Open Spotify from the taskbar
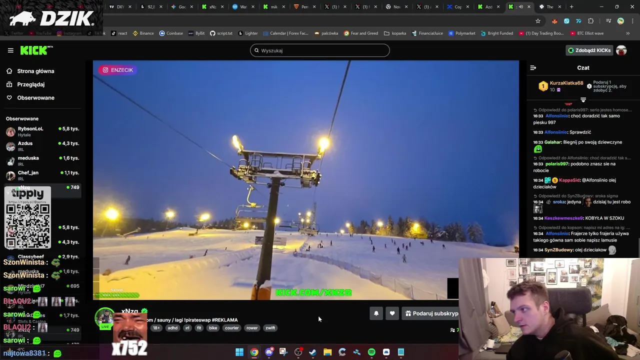640x360 pixels. coord(371,352)
